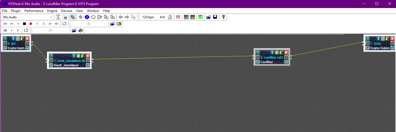396x132 pixels.
Task: Select the LoudMax plugin name label
Action: click(x=267, y=62)
